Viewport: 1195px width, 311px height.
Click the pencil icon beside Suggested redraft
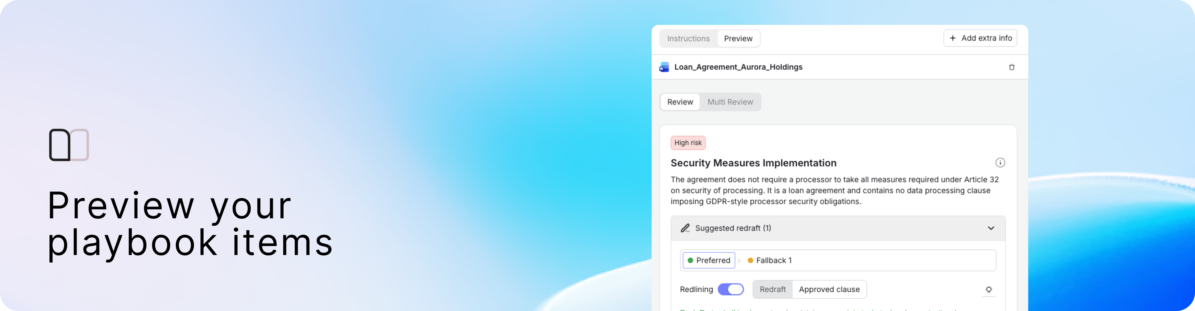point(685,228)
